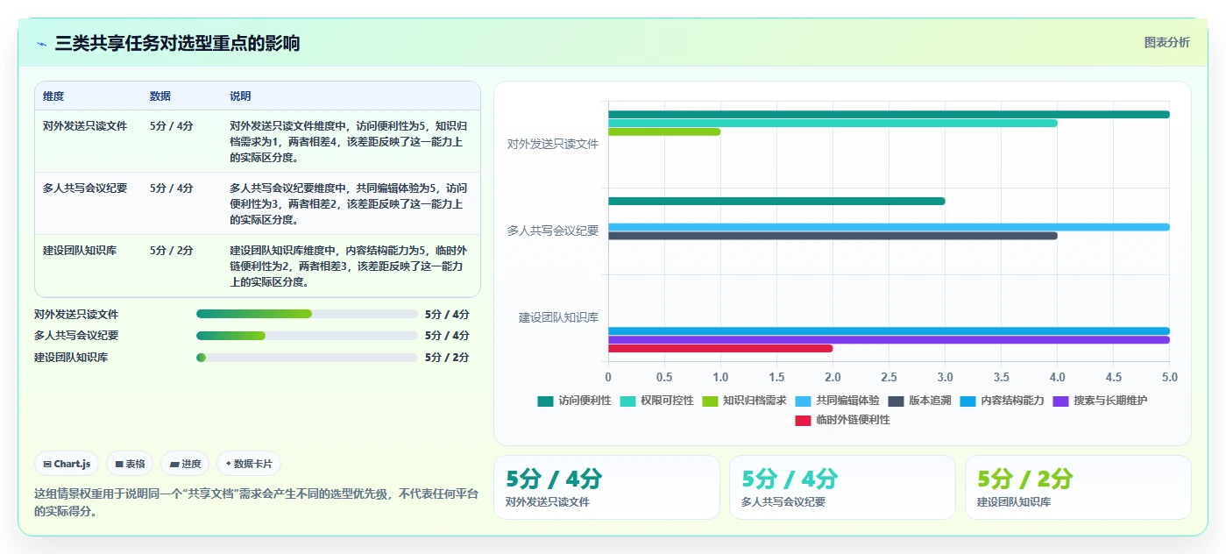Click the description text for 多人共写会议纪要 row
1226x554 pixels.
pos(348,204)
